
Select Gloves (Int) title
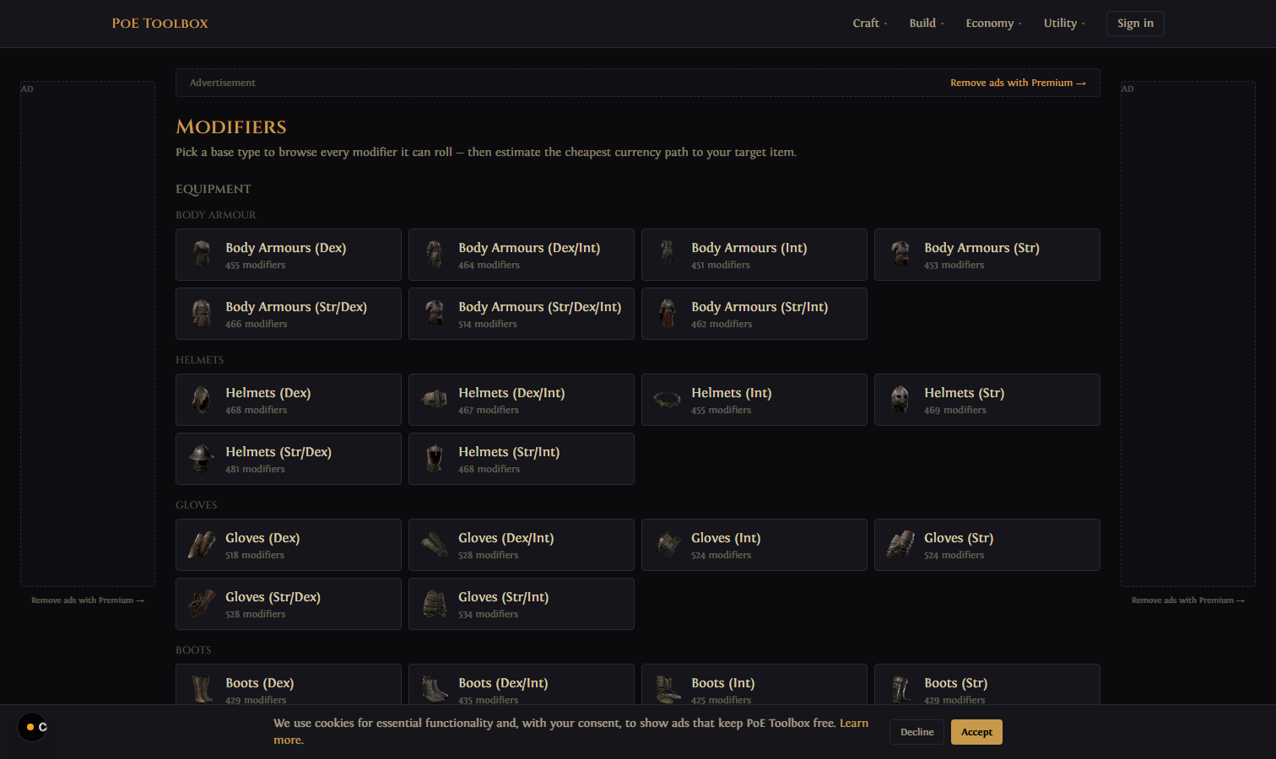point(726,538)
